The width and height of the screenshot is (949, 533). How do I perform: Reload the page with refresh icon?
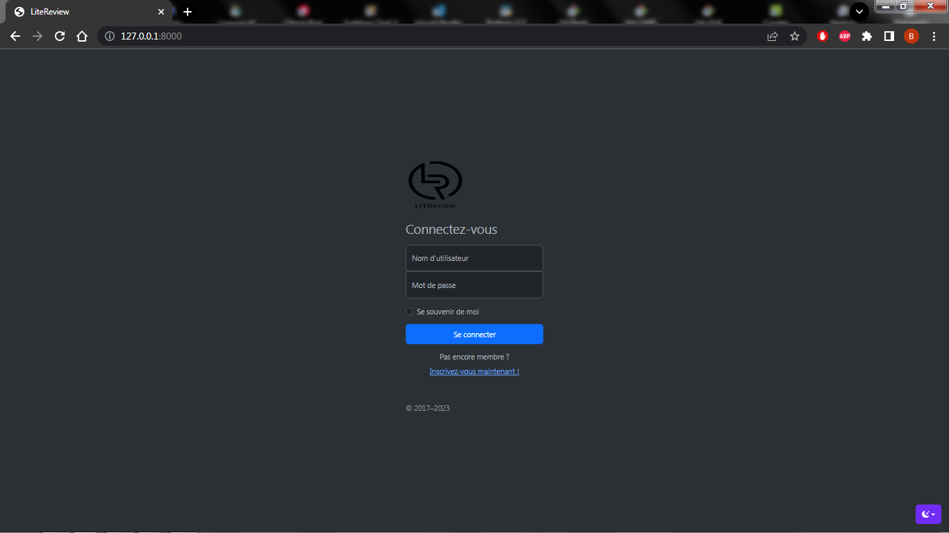click(x=60, y=36)
